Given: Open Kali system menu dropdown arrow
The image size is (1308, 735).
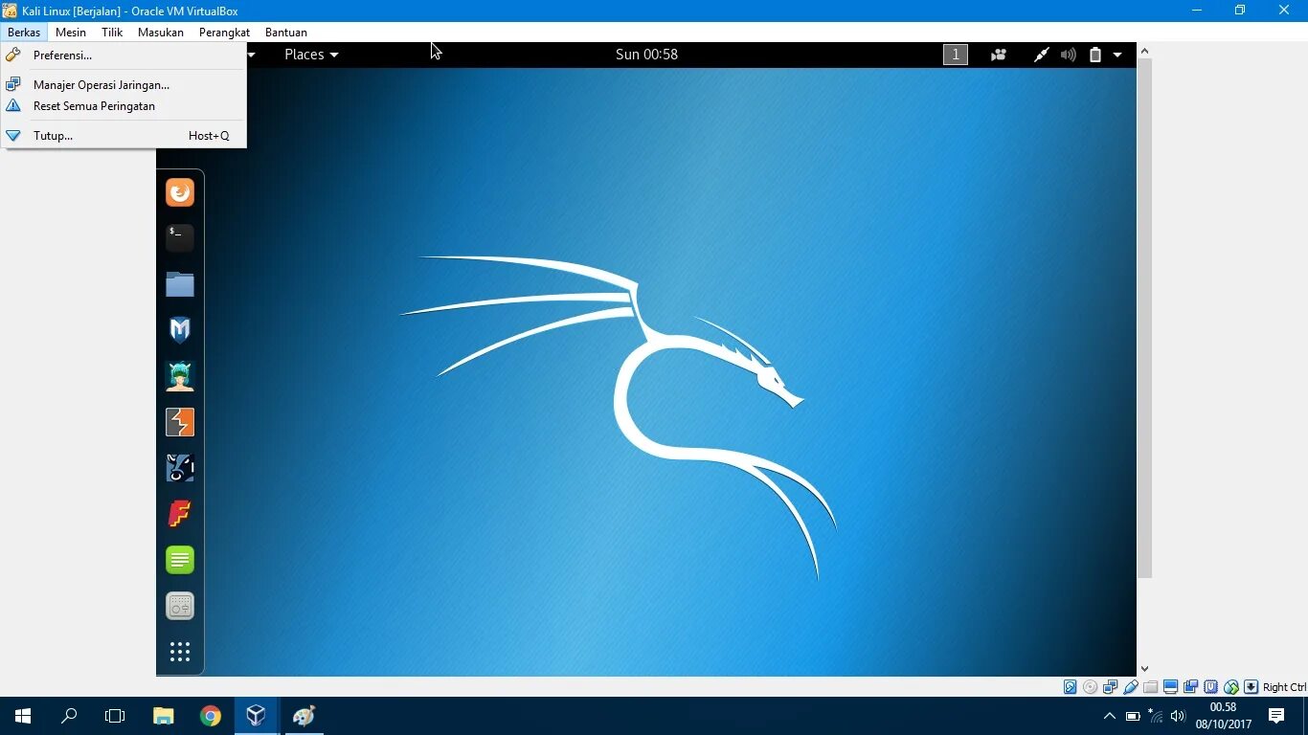Looking at the screenshot, I should (x=1117, y=55).
